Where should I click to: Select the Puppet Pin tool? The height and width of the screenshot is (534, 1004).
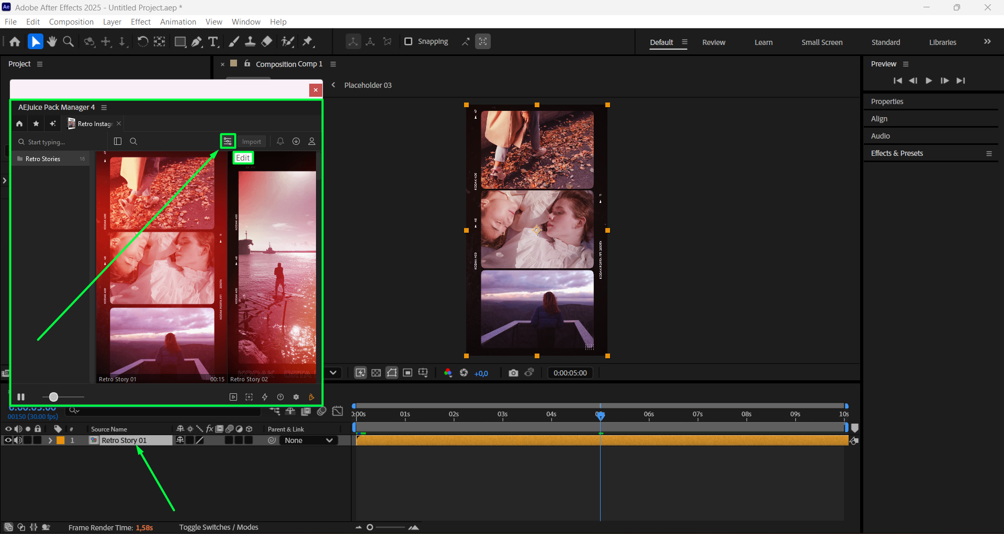click(x=308, y=42)
